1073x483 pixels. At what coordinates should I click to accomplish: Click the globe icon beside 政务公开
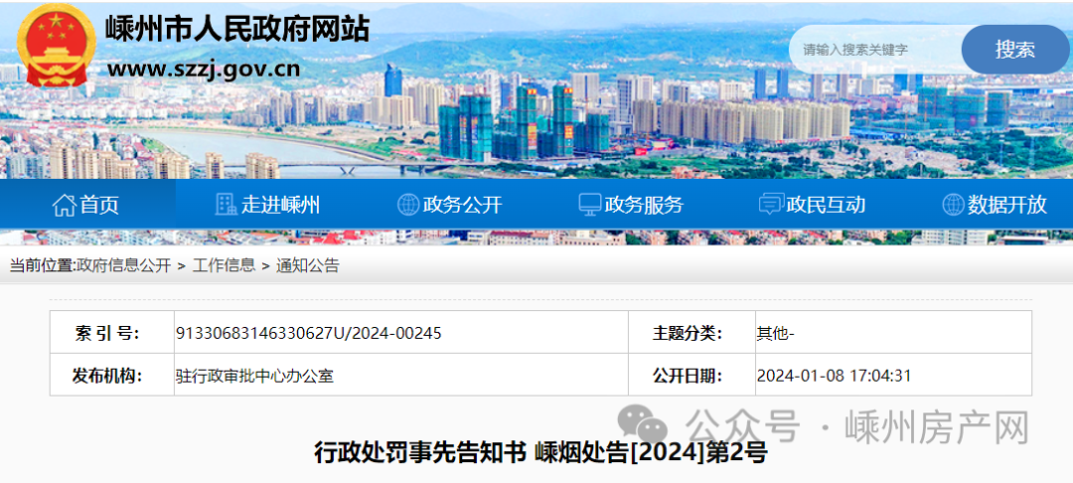click(407, 205)
